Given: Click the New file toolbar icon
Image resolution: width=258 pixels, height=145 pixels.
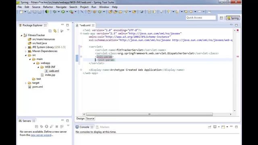Looking at the screenshot, I should click(21, 12).
